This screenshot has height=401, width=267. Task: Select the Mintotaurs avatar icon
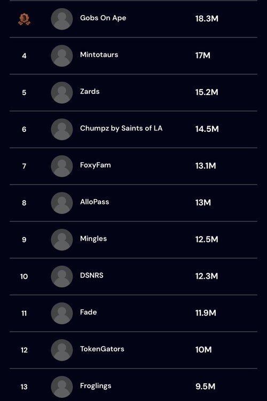(62, 56)
